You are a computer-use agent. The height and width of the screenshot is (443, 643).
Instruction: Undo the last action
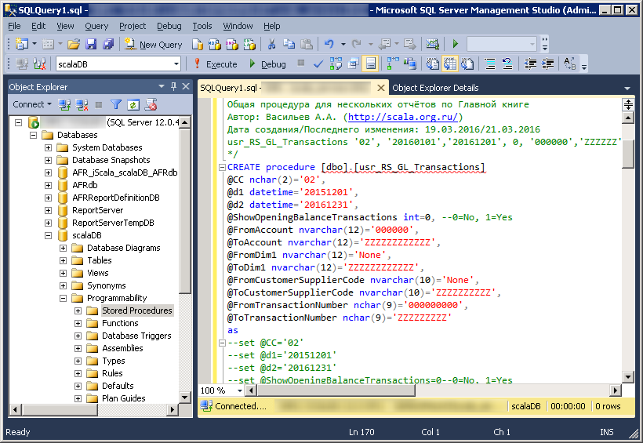[x=329, y=44]
